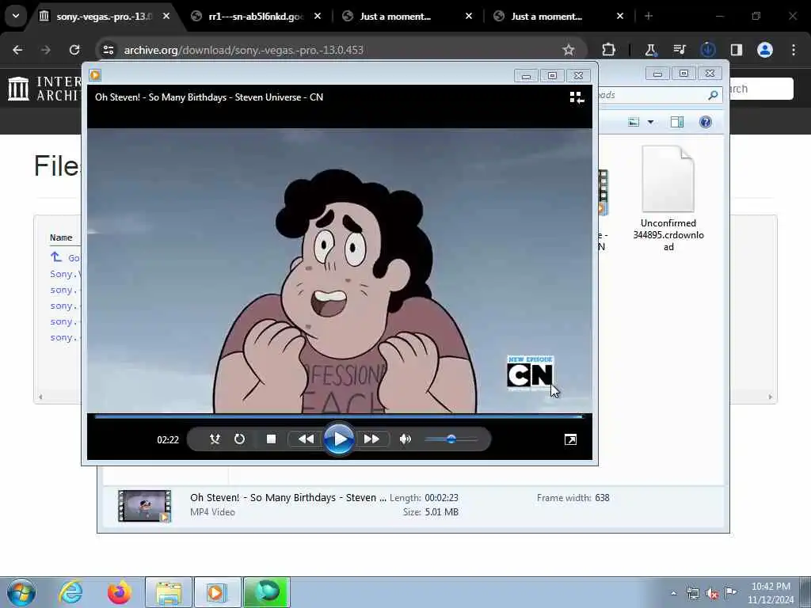Adjust the media player volume slider

[451, 439]
